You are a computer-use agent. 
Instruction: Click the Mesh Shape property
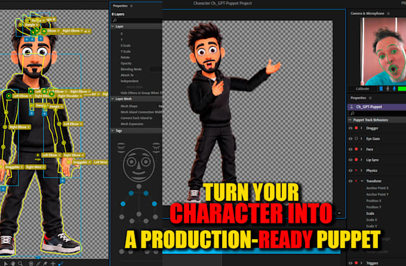(x=129, y=106)
